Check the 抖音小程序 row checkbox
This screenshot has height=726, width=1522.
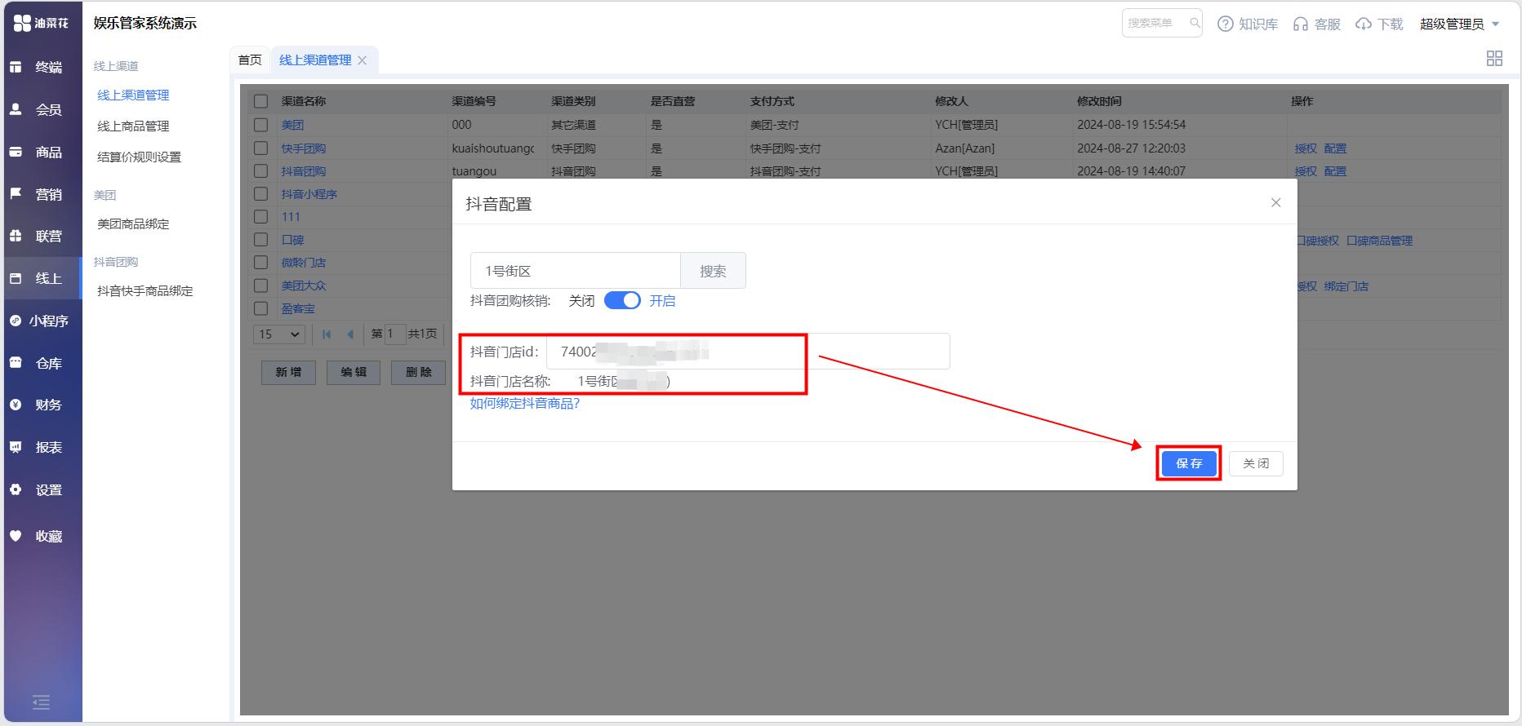pos(260,193)
